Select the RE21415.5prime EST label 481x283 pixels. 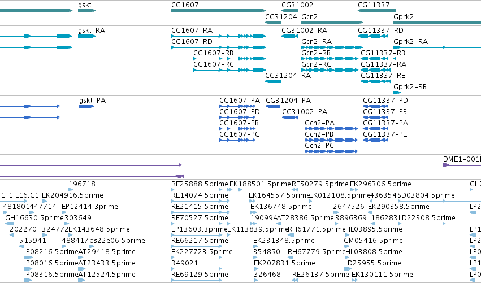pyautogui.click(x=200, y=207)
